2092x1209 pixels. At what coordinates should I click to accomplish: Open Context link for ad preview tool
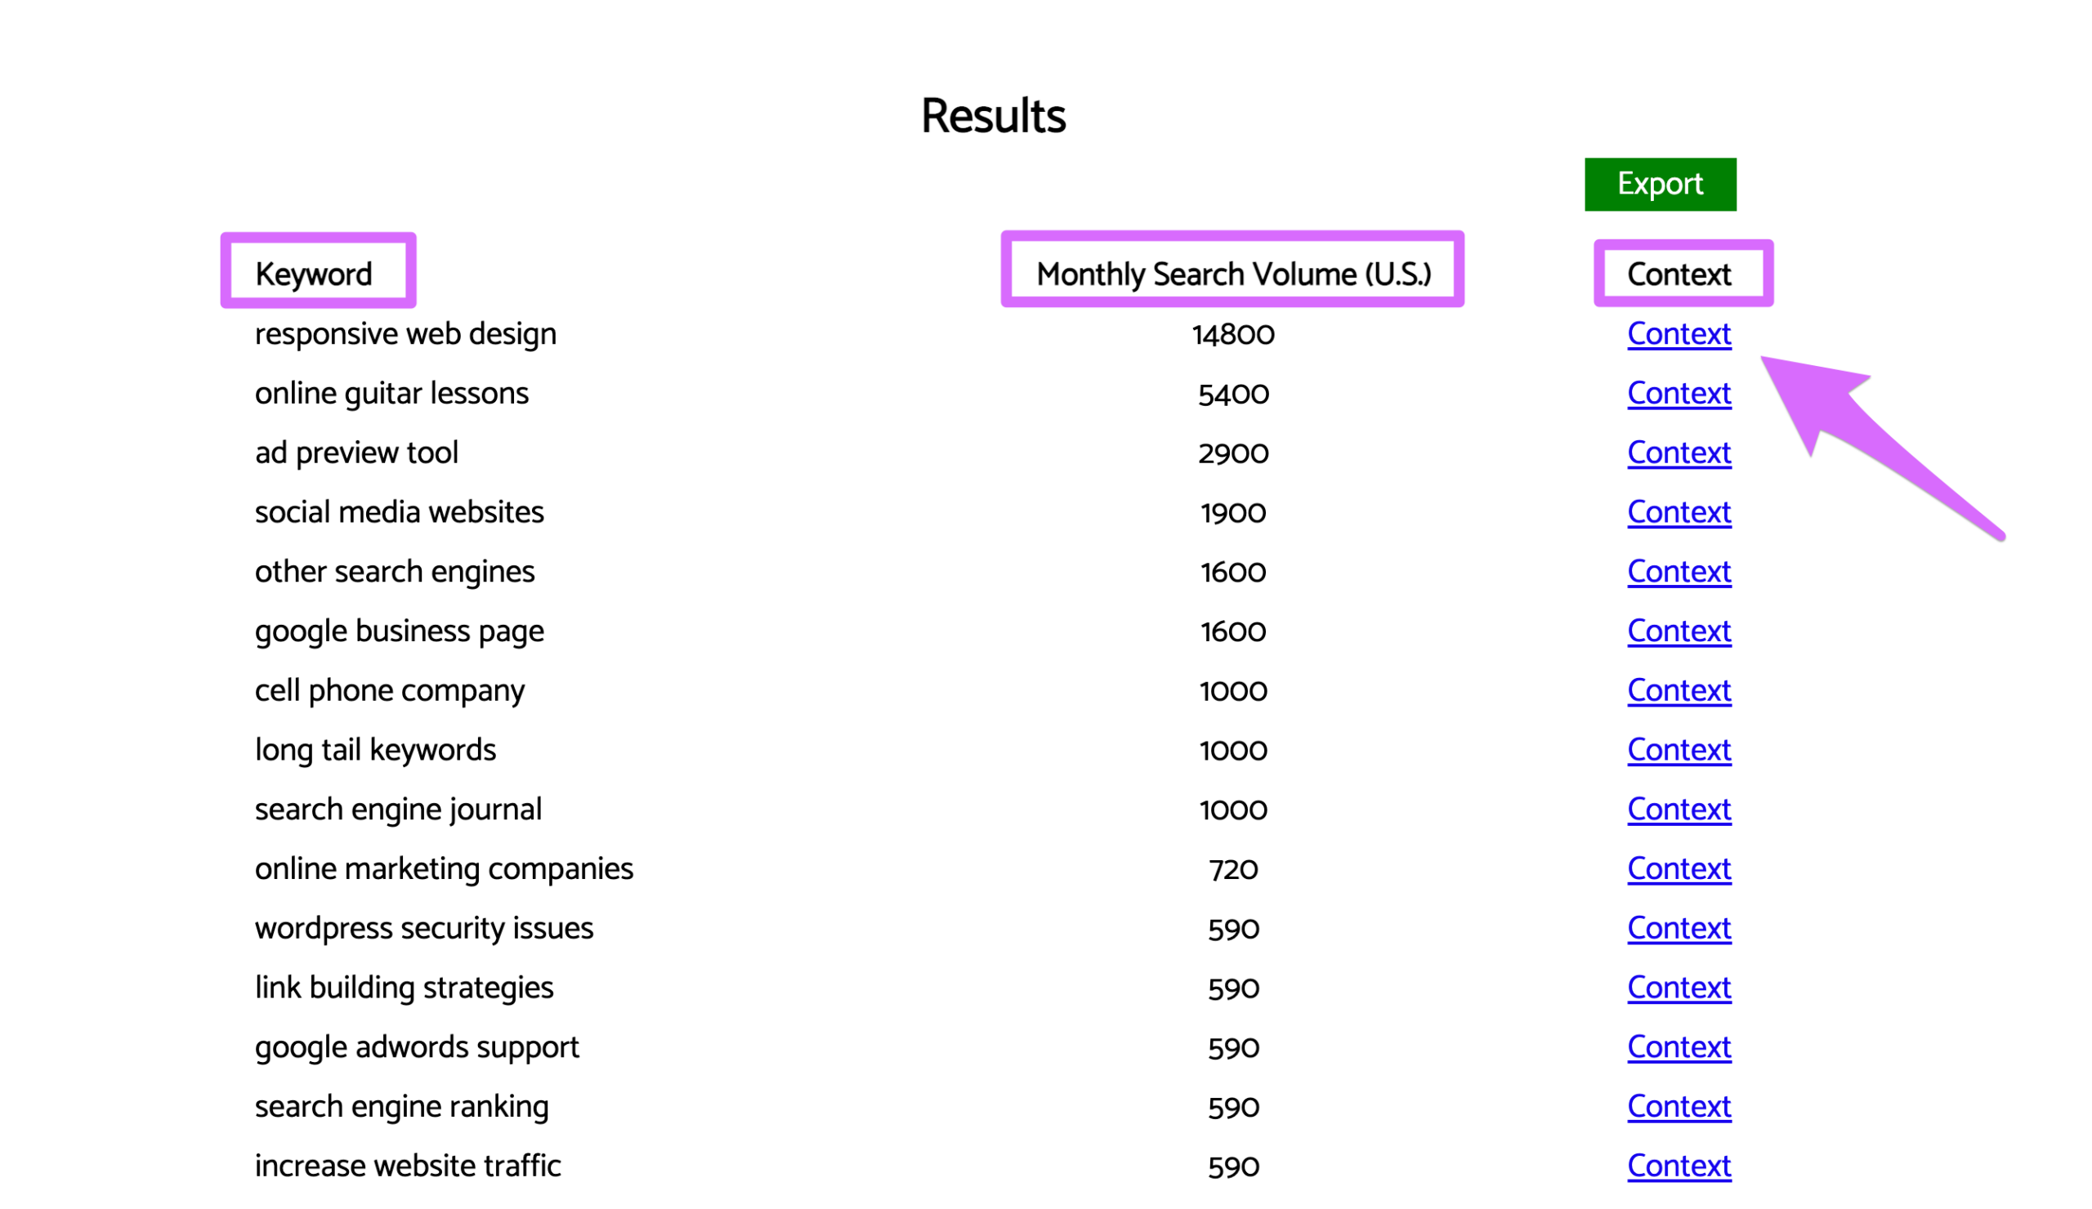[x=1679, y=453]
